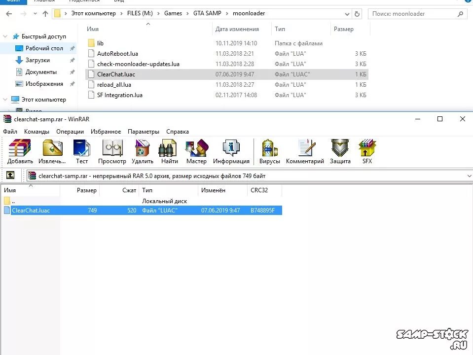Click the Извлечь (Extract) toolbar icon
This screenshot has height=355, width=473.
tap(52, 151)
